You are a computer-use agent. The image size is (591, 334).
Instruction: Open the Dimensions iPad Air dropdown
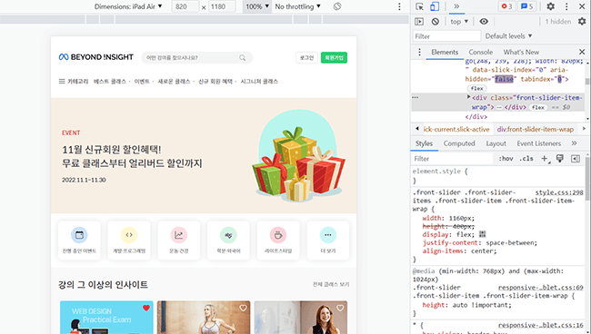(128, 6)
